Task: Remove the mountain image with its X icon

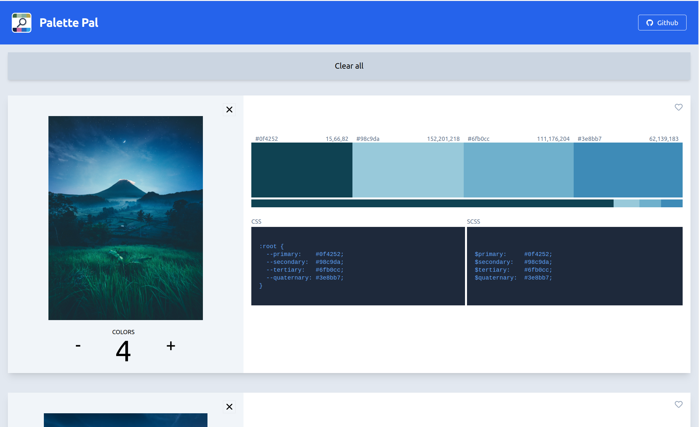Action: click(x=229, y=110)
